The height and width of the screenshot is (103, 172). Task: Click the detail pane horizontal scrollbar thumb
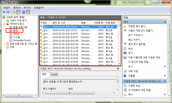[x=70, y=93]
